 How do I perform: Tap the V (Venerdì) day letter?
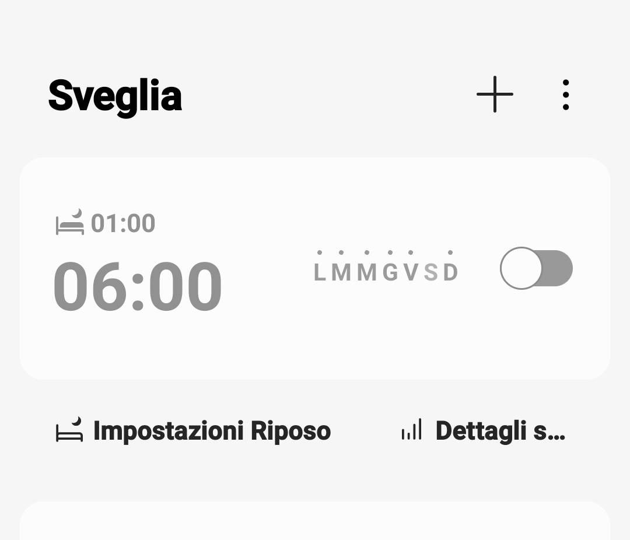coord(411,272)
